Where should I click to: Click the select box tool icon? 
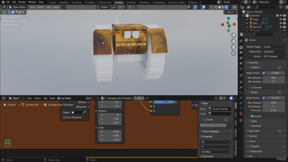pos(4,12)
